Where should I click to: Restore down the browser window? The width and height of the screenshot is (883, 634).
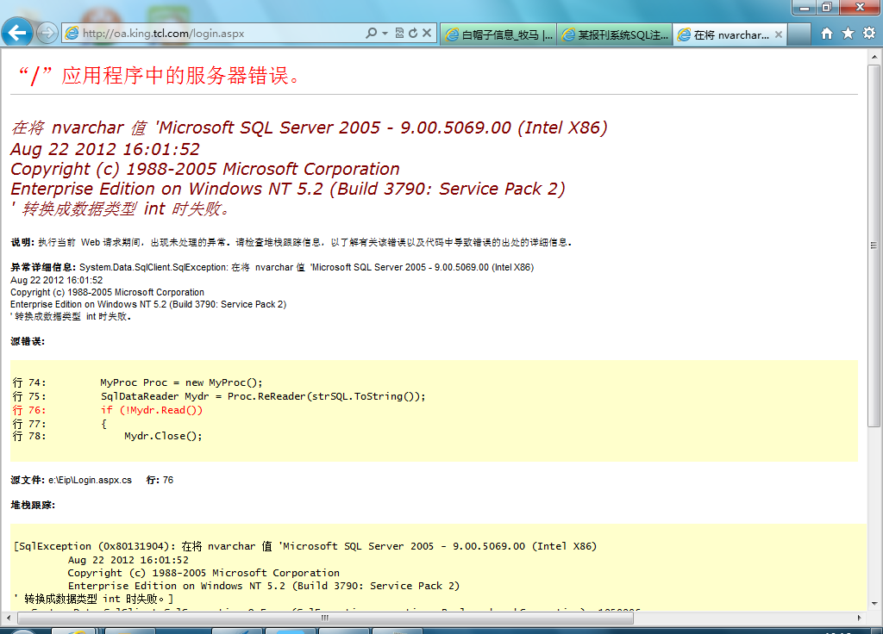pos(826,7)
